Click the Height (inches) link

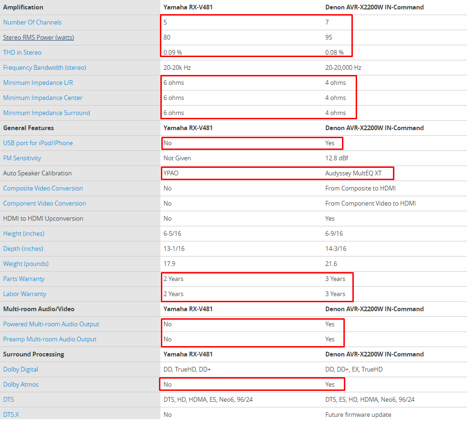[24, 233]
